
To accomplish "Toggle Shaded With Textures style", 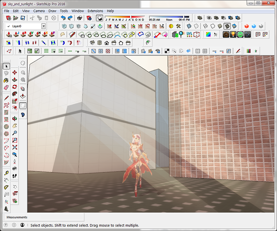I will pos(227,26).
